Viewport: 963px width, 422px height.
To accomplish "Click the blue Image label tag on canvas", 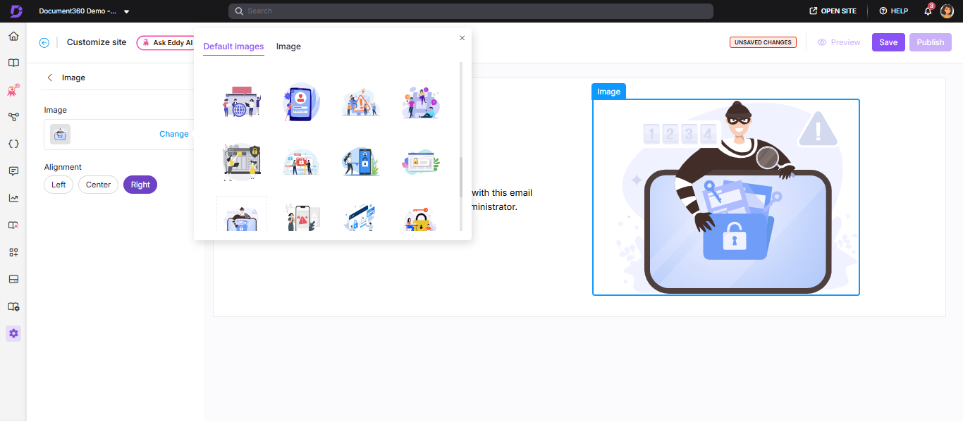I will 608,92.
